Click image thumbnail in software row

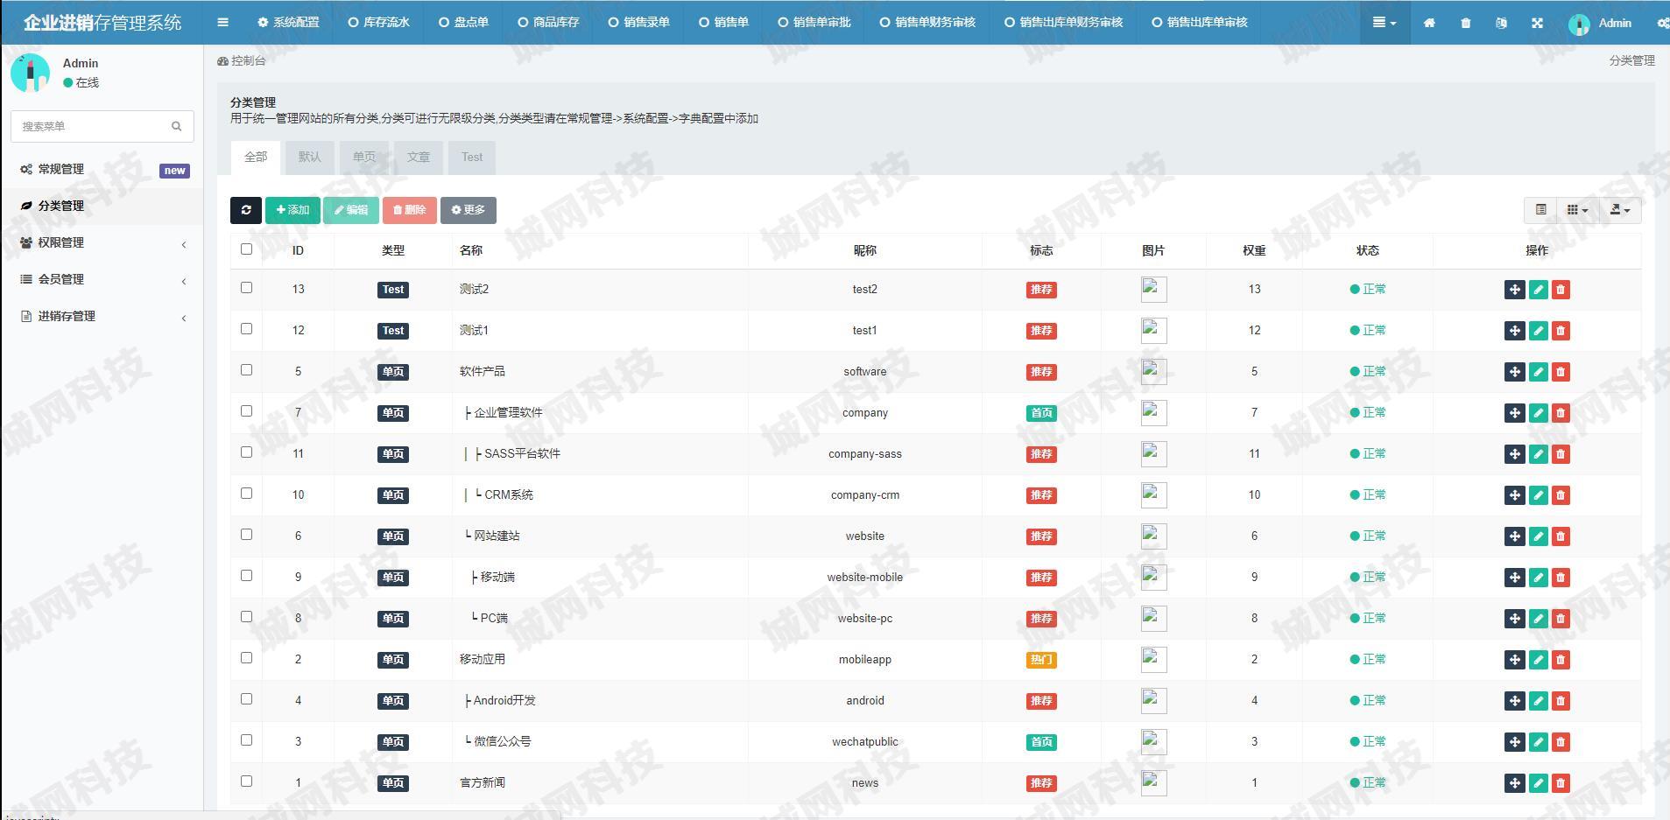(x=1153, y=372)
